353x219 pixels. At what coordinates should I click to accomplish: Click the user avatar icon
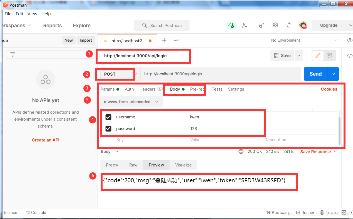(303, 25)
